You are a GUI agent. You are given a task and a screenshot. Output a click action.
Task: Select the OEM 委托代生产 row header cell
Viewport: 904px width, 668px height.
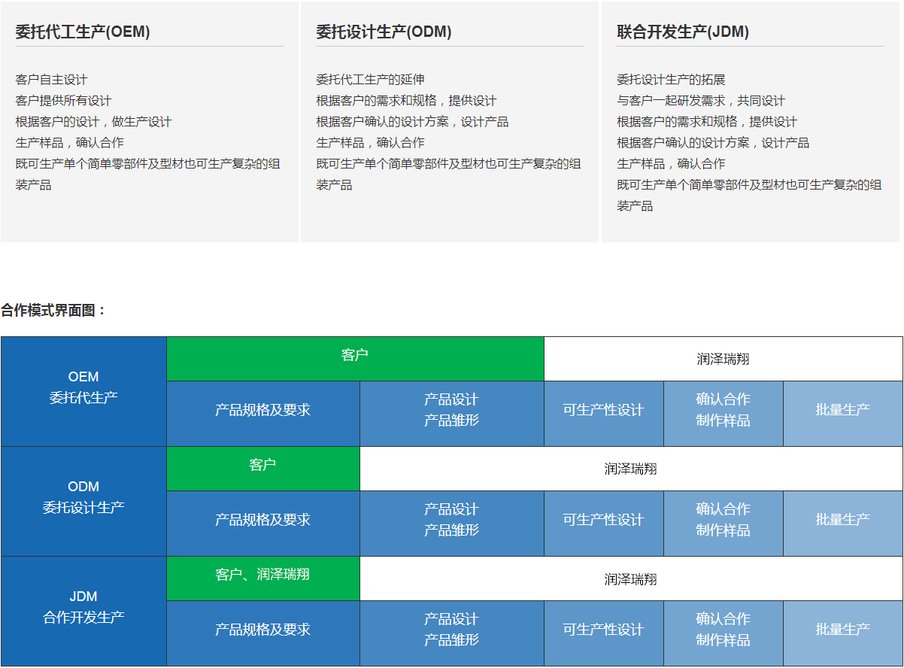click(x=83, y=388)
